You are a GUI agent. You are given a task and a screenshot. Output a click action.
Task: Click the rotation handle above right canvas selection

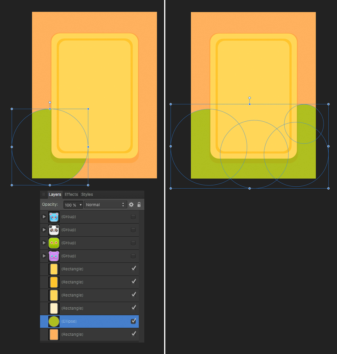250,98
